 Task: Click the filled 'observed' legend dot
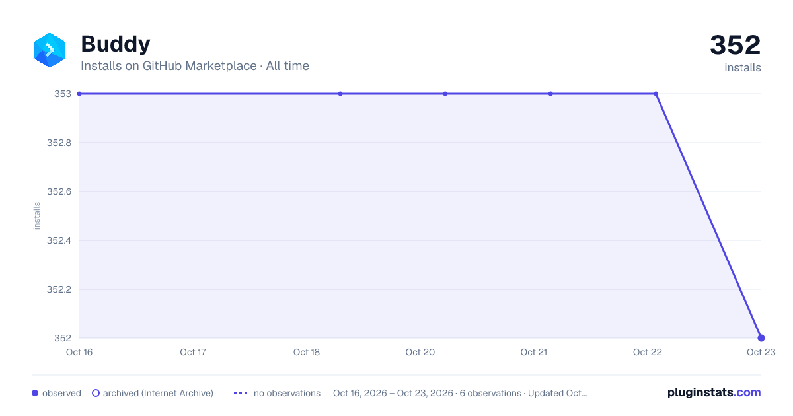35,393
